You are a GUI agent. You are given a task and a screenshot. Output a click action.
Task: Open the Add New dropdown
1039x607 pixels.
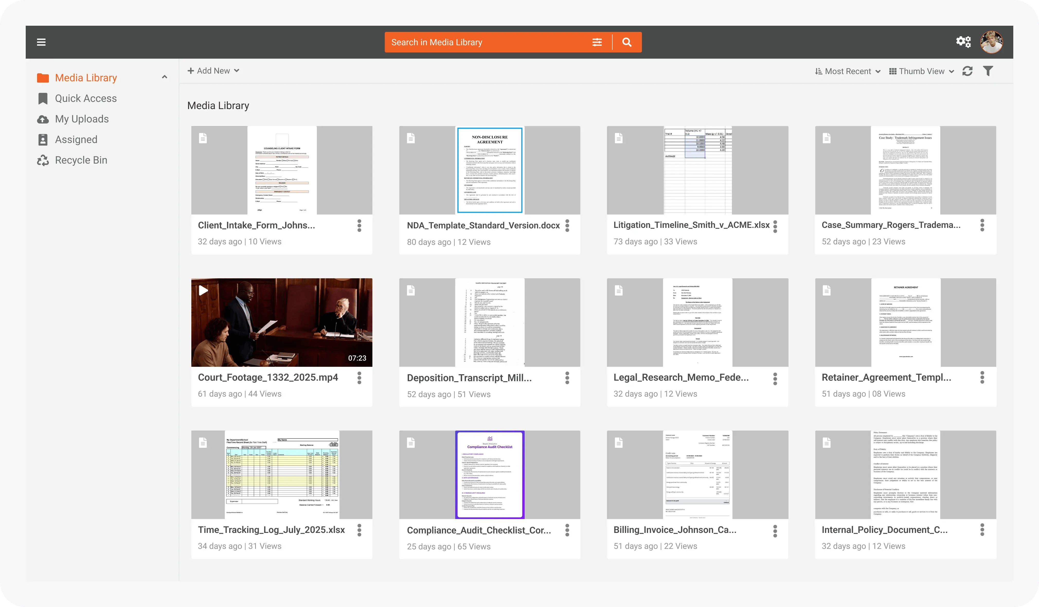pos(213,71)
